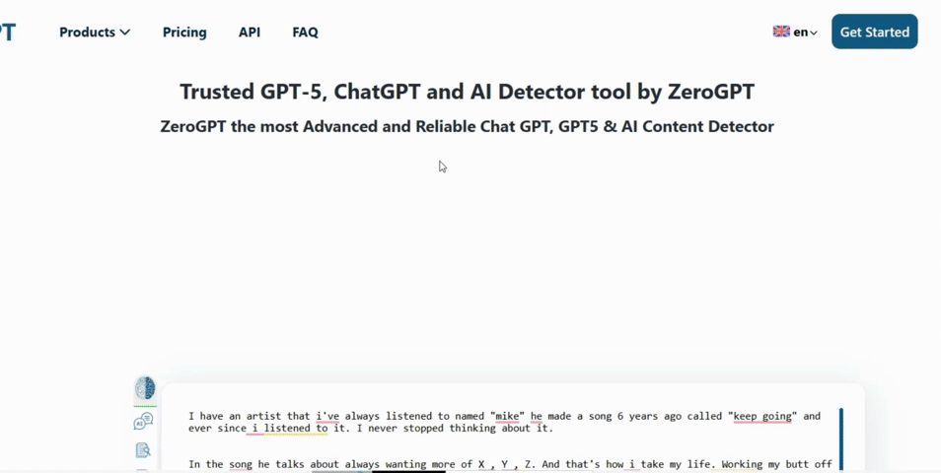This screenshot has width=941, height=473.
Task: Click the text "In the song he talks"
Action: click(x=248, y=464)
